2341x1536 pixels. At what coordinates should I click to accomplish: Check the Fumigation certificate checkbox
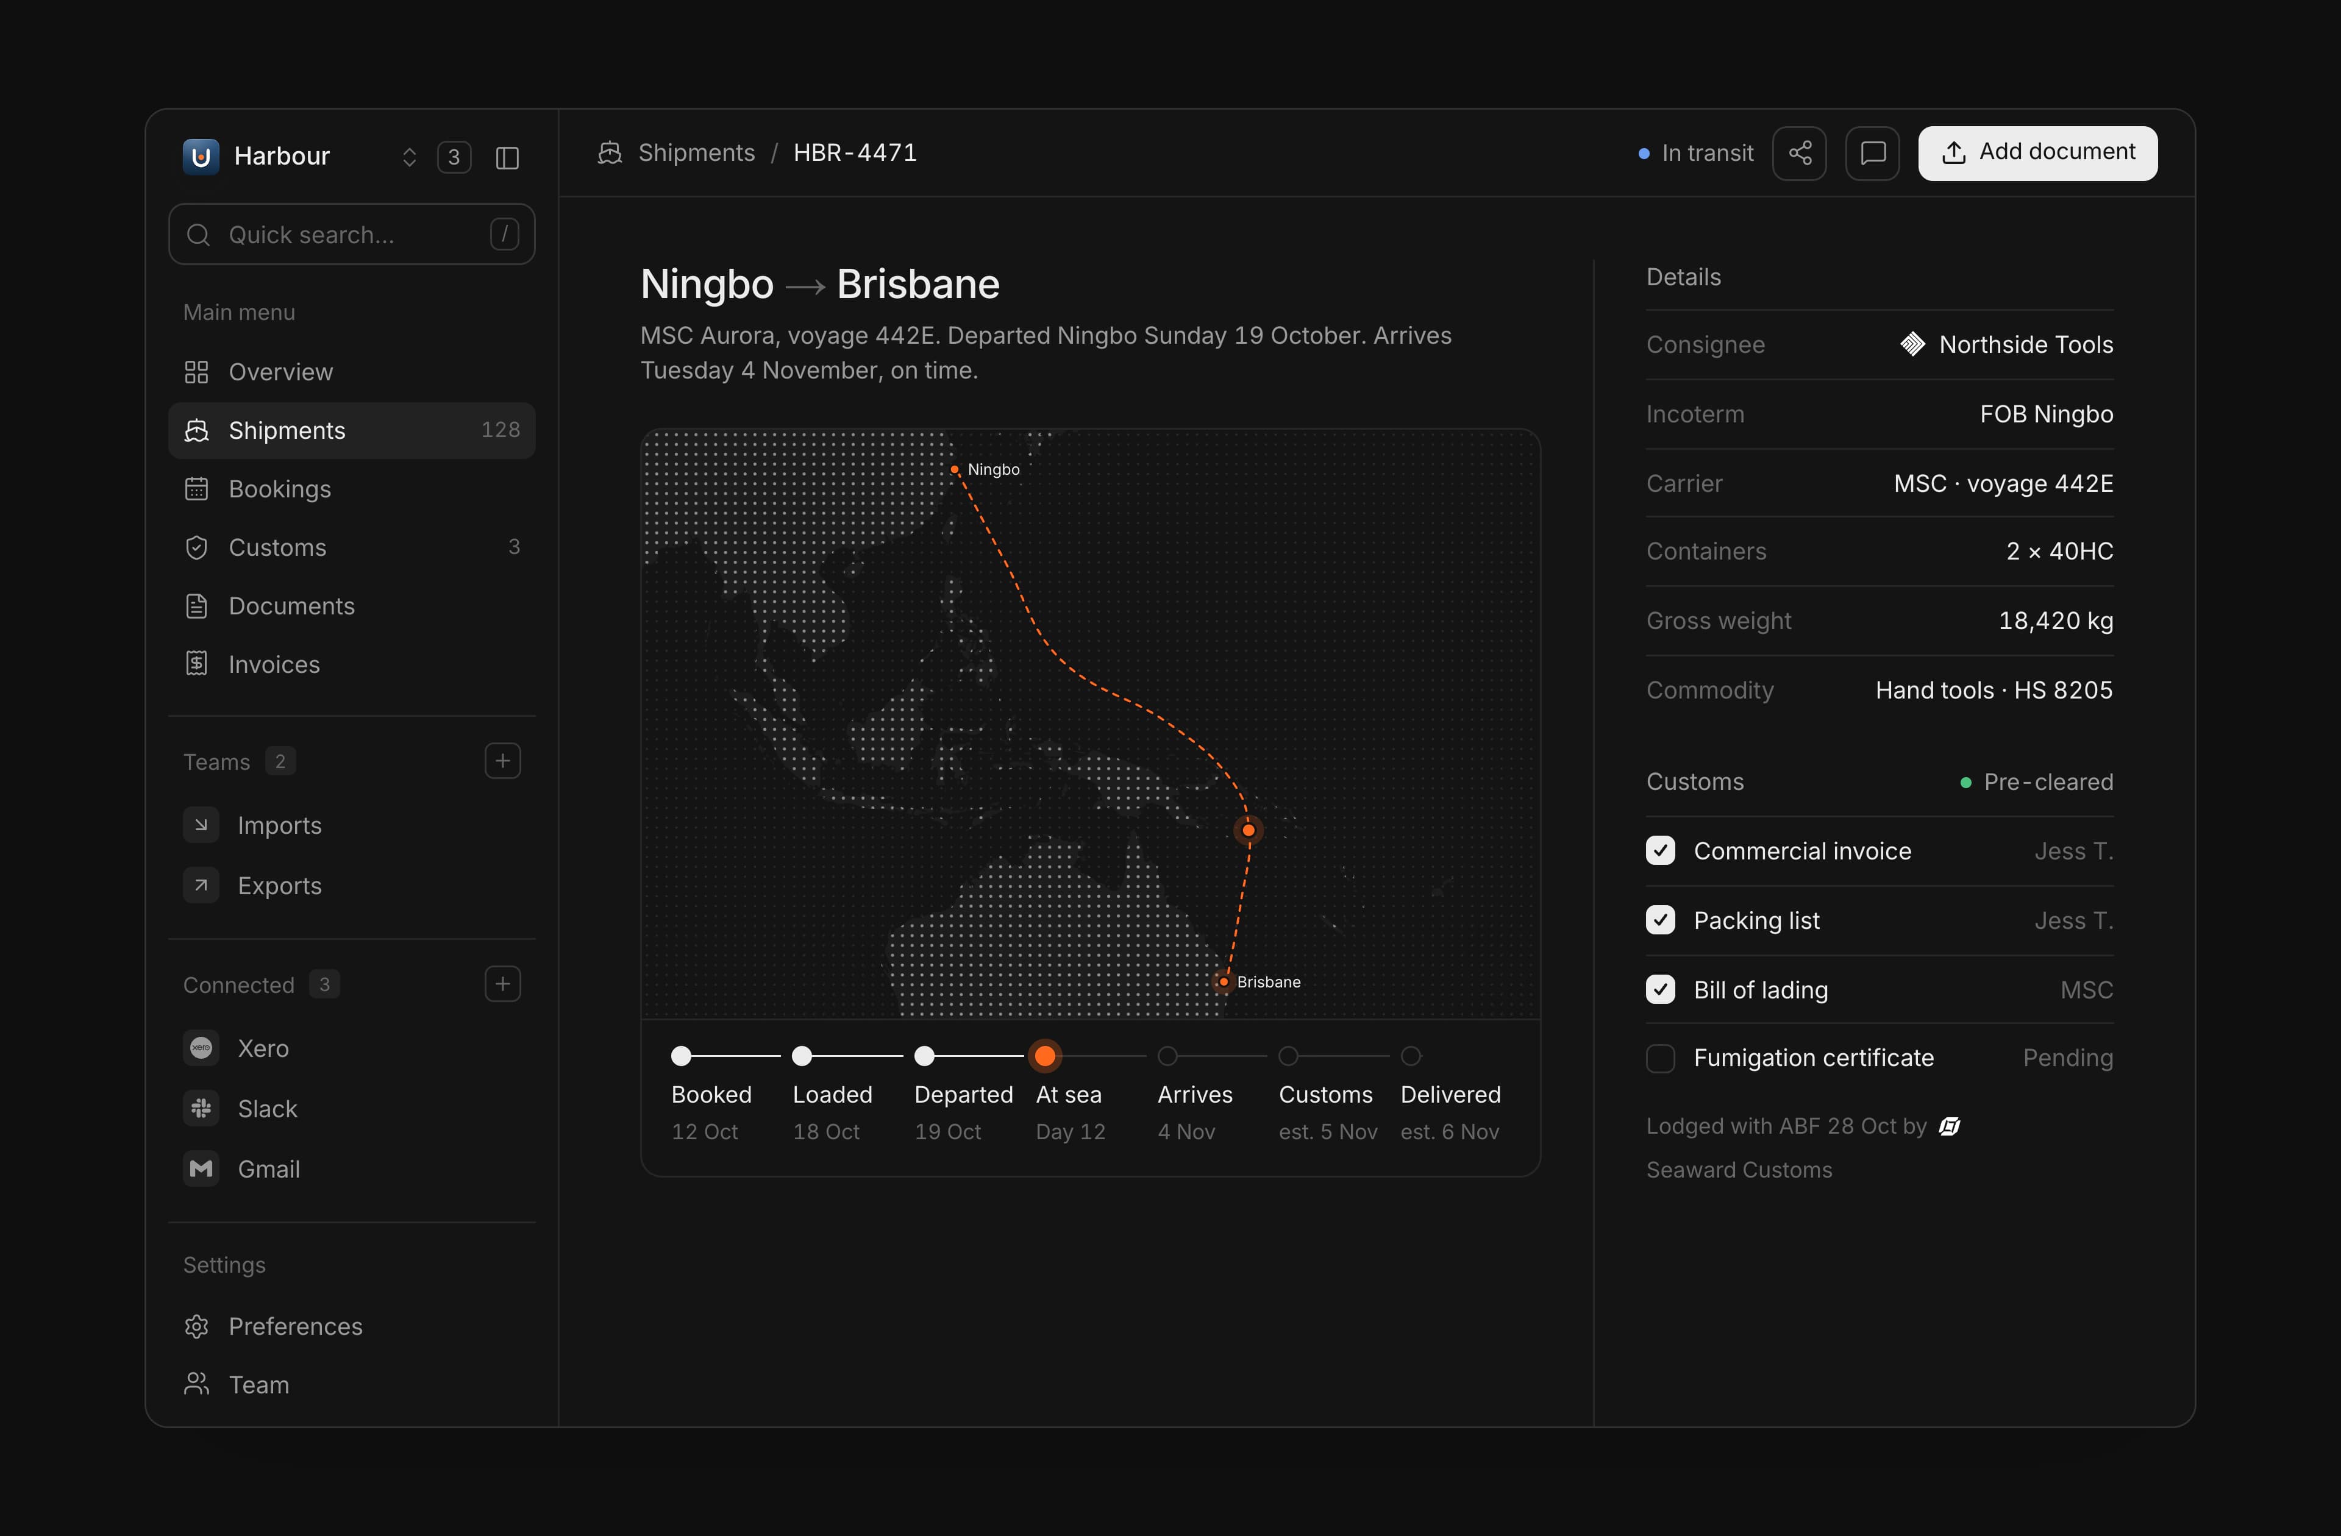point(1660,1058)
